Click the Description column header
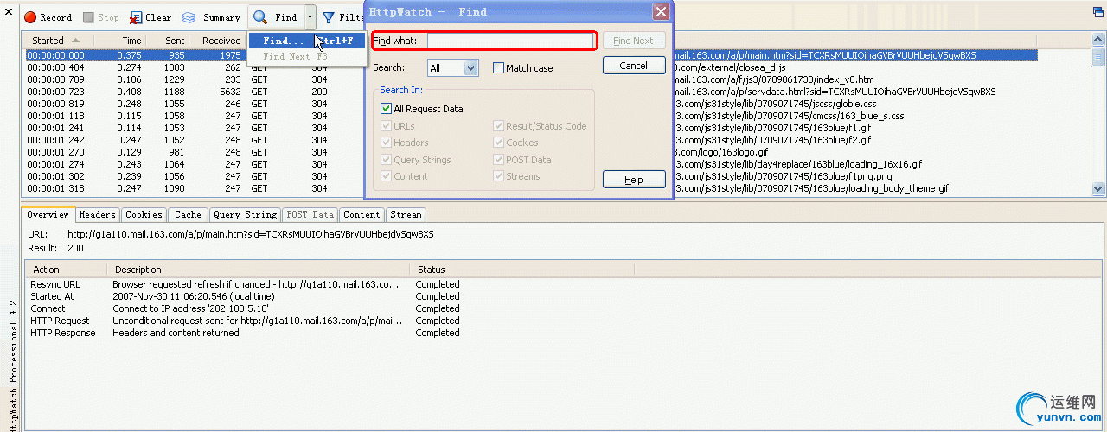Viewport: 1107px width, 432px height. (x=259, y=270)
